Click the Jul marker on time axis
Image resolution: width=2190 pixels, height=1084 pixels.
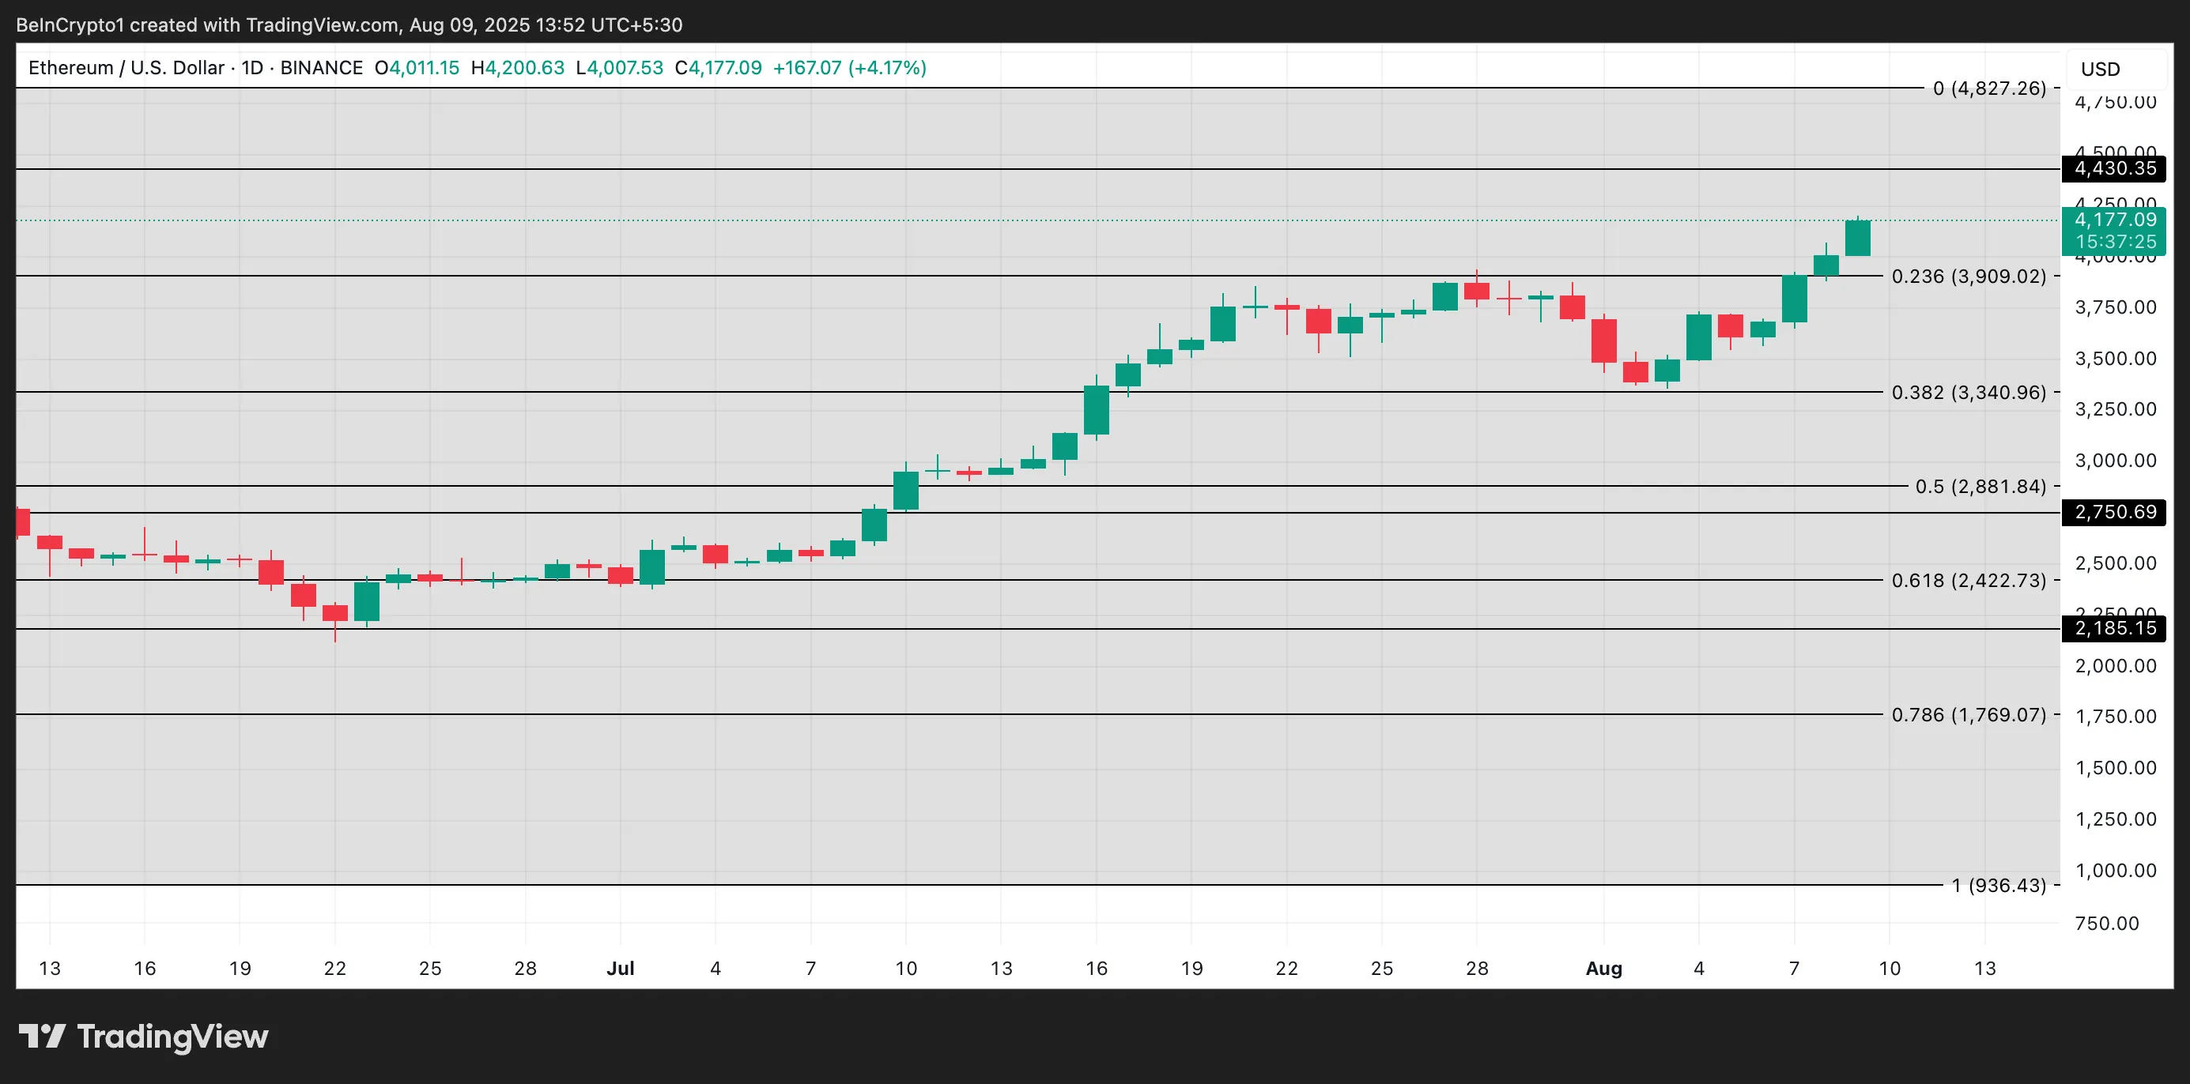coord(621,969)
